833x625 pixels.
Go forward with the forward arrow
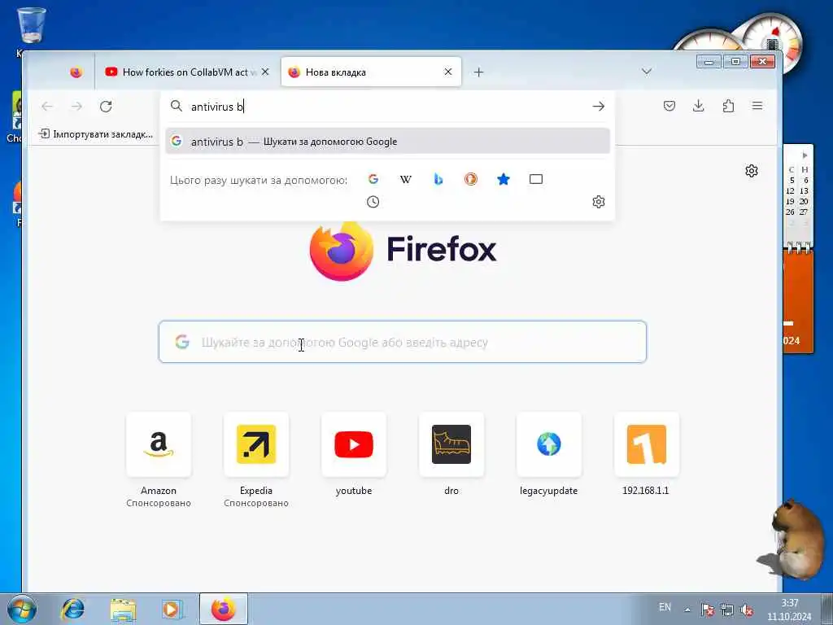pos(76,107)
